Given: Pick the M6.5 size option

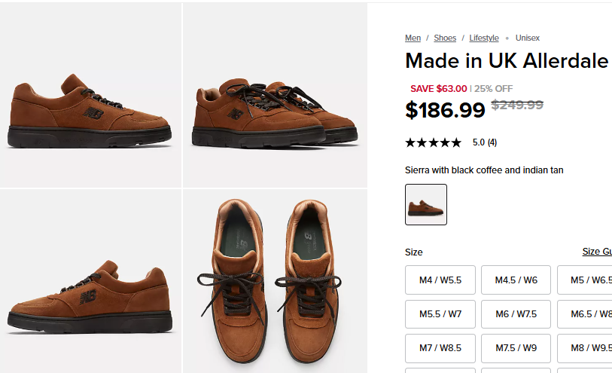Looking at the screenshot, I should pyautogui.click(x=587, y=314).
